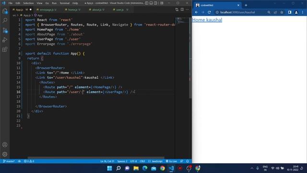Open the browser side panel icon
Image resolution: width=307 pixels, height=173 pixels.
(290, 12)
